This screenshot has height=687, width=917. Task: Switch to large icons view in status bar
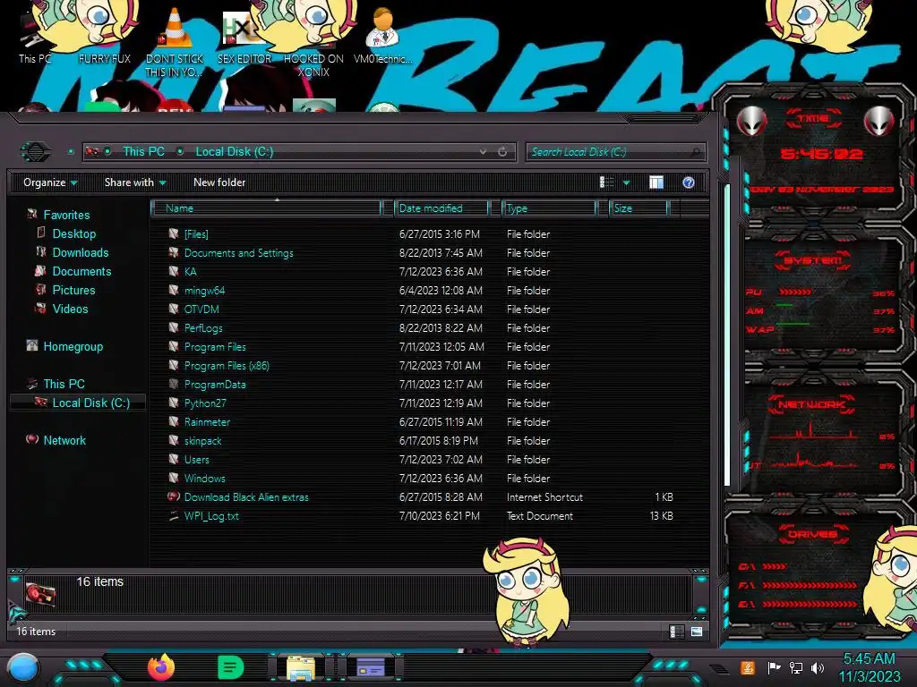click(x=697, y=632)
